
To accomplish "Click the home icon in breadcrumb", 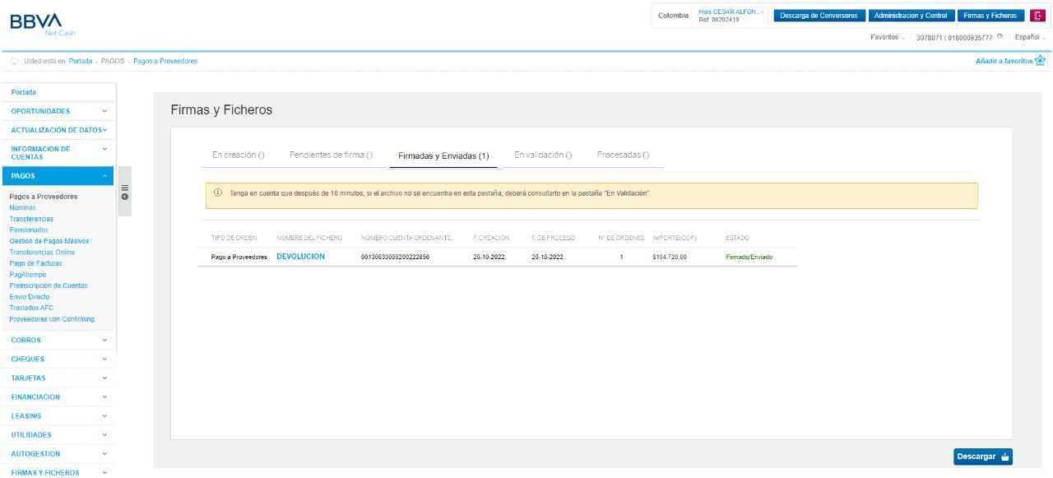I will (x=15, y=62).
